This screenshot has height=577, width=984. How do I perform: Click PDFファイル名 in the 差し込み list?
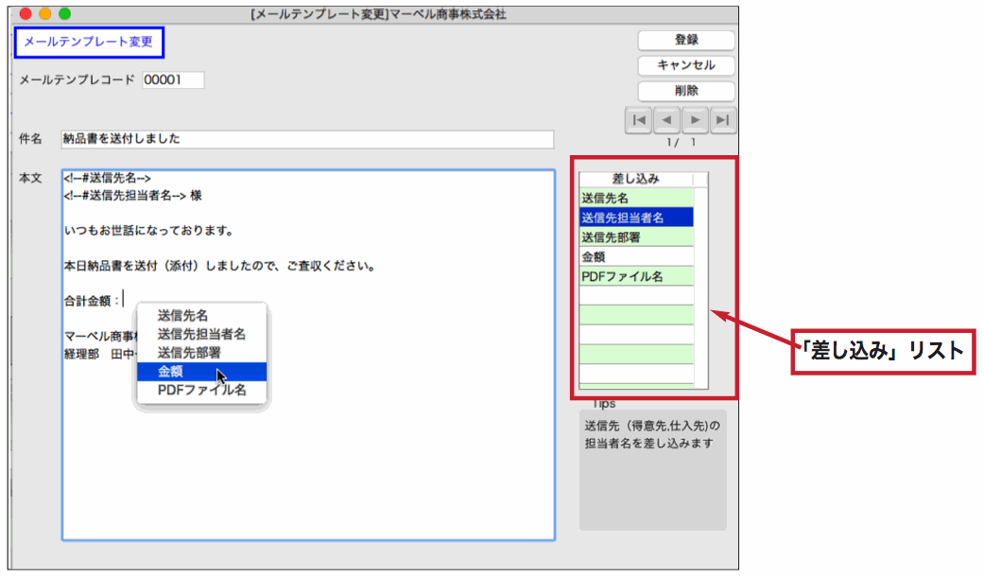tap(636, 276)
